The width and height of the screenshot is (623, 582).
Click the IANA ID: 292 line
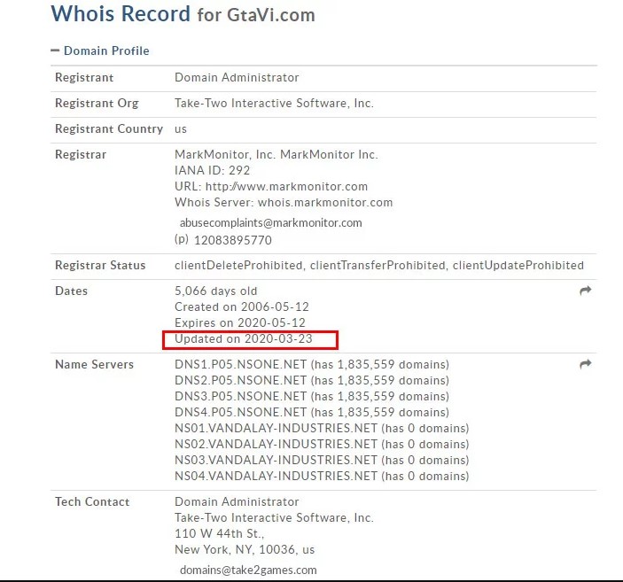click(212, 170)
